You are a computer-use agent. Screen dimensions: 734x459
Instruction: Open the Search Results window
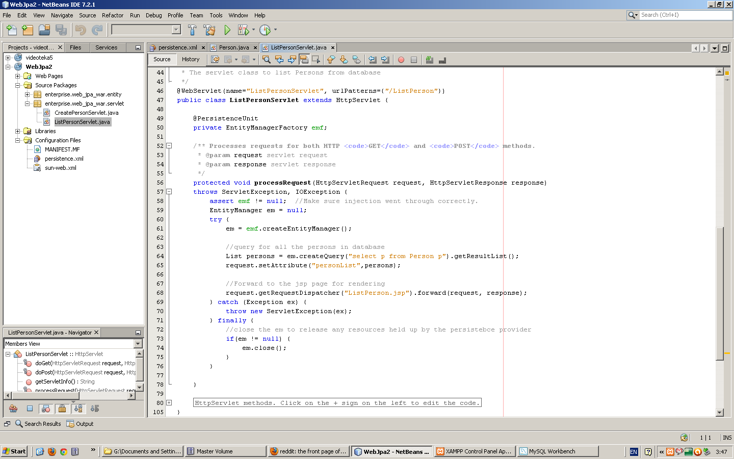click(x=38, y=424)
